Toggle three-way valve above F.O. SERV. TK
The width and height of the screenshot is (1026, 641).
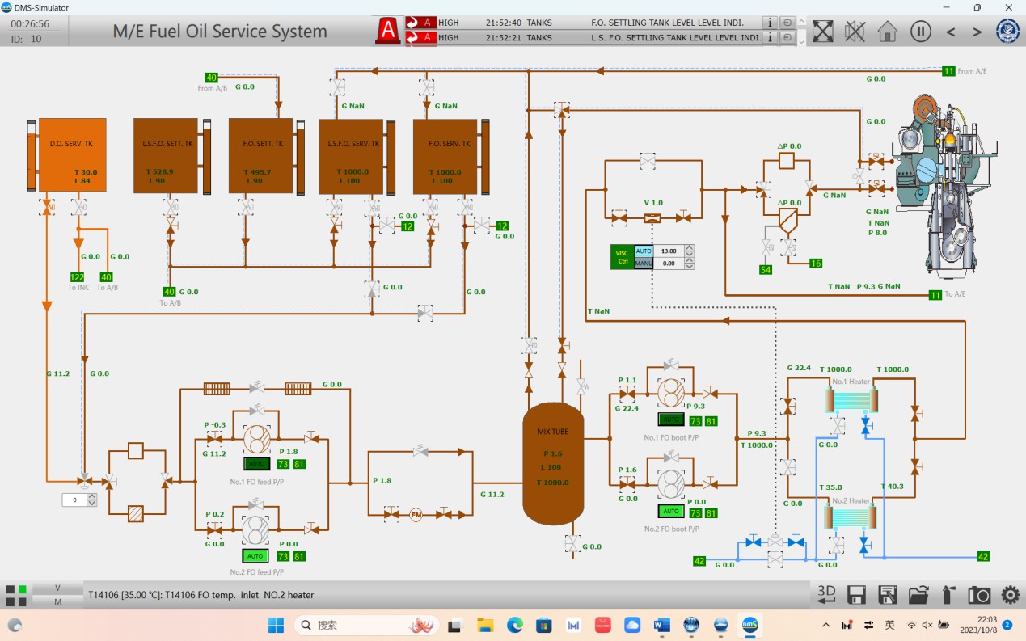coord(427,86)
